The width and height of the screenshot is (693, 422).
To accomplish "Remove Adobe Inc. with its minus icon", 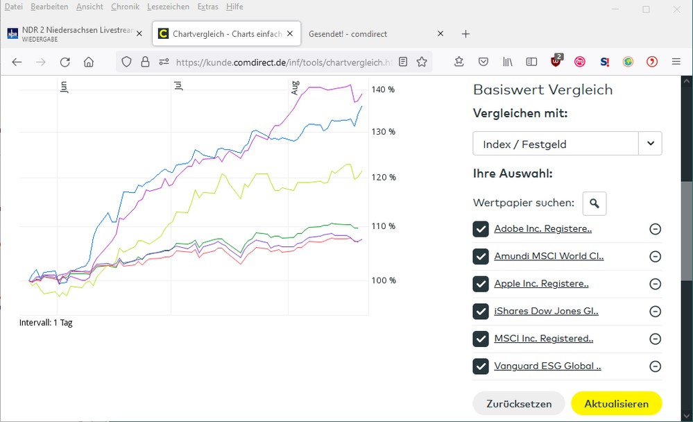I will point(654,229).
